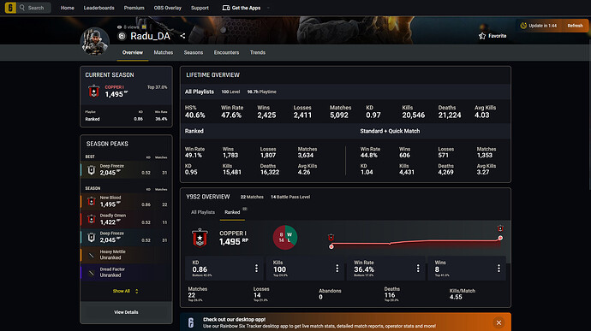Switch to the Trends tab

(x=258, y=53)
